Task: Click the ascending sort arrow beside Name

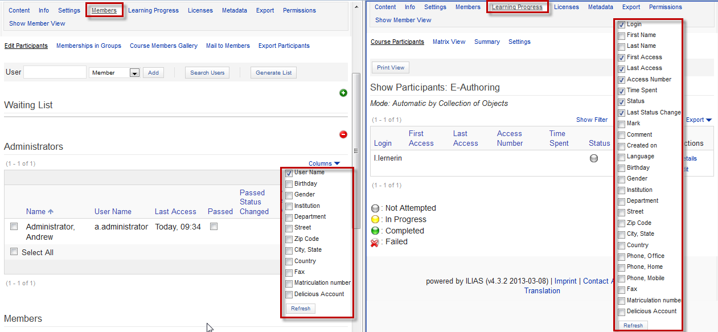Action: pyautogui.click(x=51, y=212)
